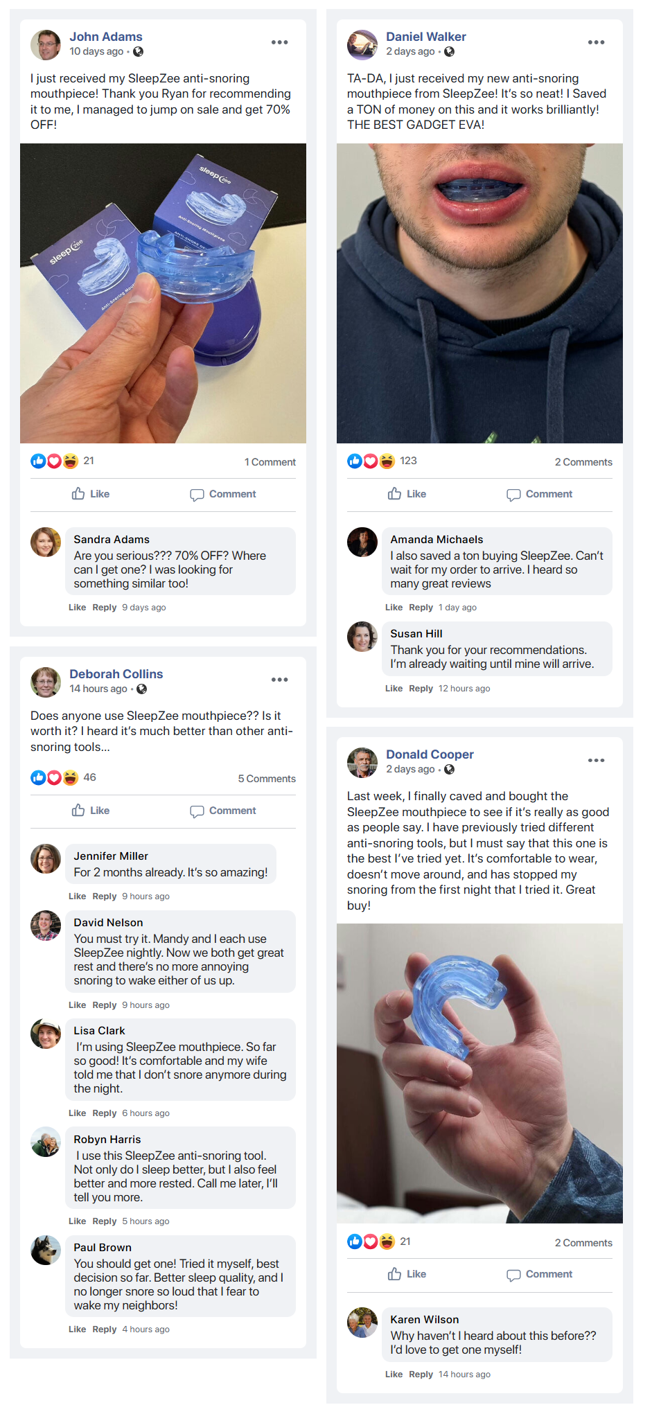Screen dimensions: 652x1414
Task: Click Comment bubble icon on Donald Cooper post
Action: (x=513, y=1275)
